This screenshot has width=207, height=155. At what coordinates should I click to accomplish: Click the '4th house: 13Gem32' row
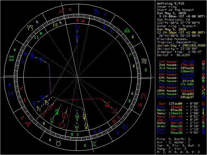pos(176,71)
